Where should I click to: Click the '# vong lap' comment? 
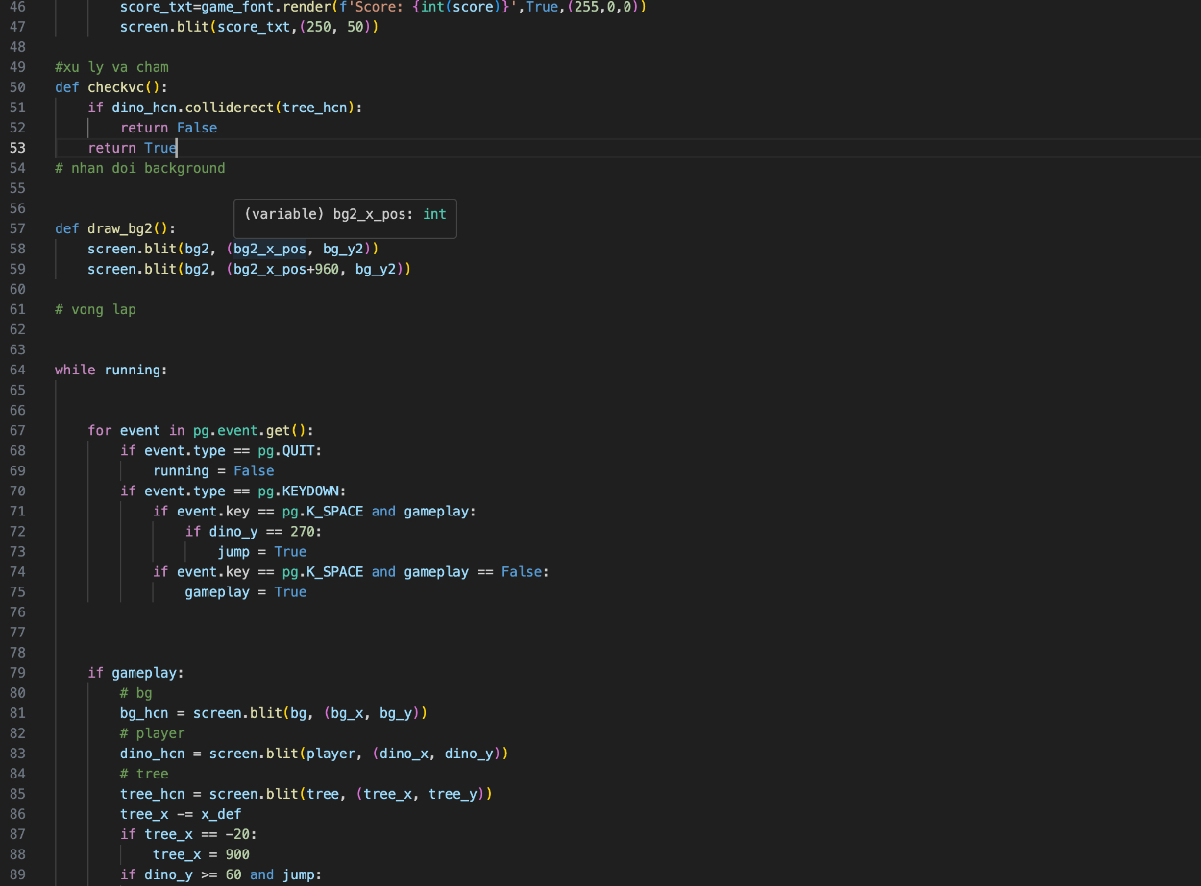[x=95, y=309]
